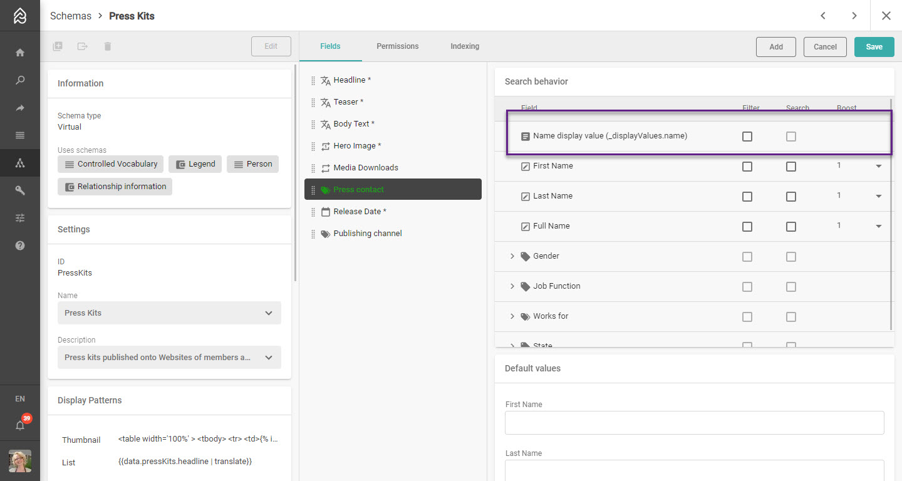Toggle Search checkbox for First Name
This screenshot has width=902, height=481.
point(791,167)
